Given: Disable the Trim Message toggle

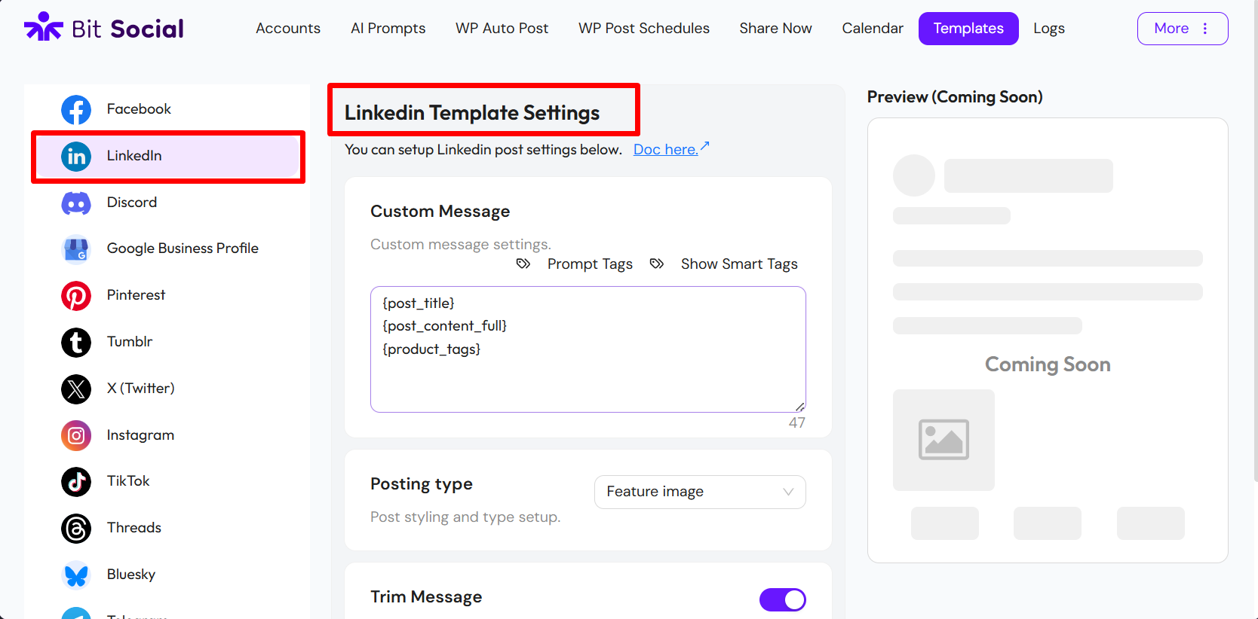Looking at the screenshot, I should (x=783, y=600).
